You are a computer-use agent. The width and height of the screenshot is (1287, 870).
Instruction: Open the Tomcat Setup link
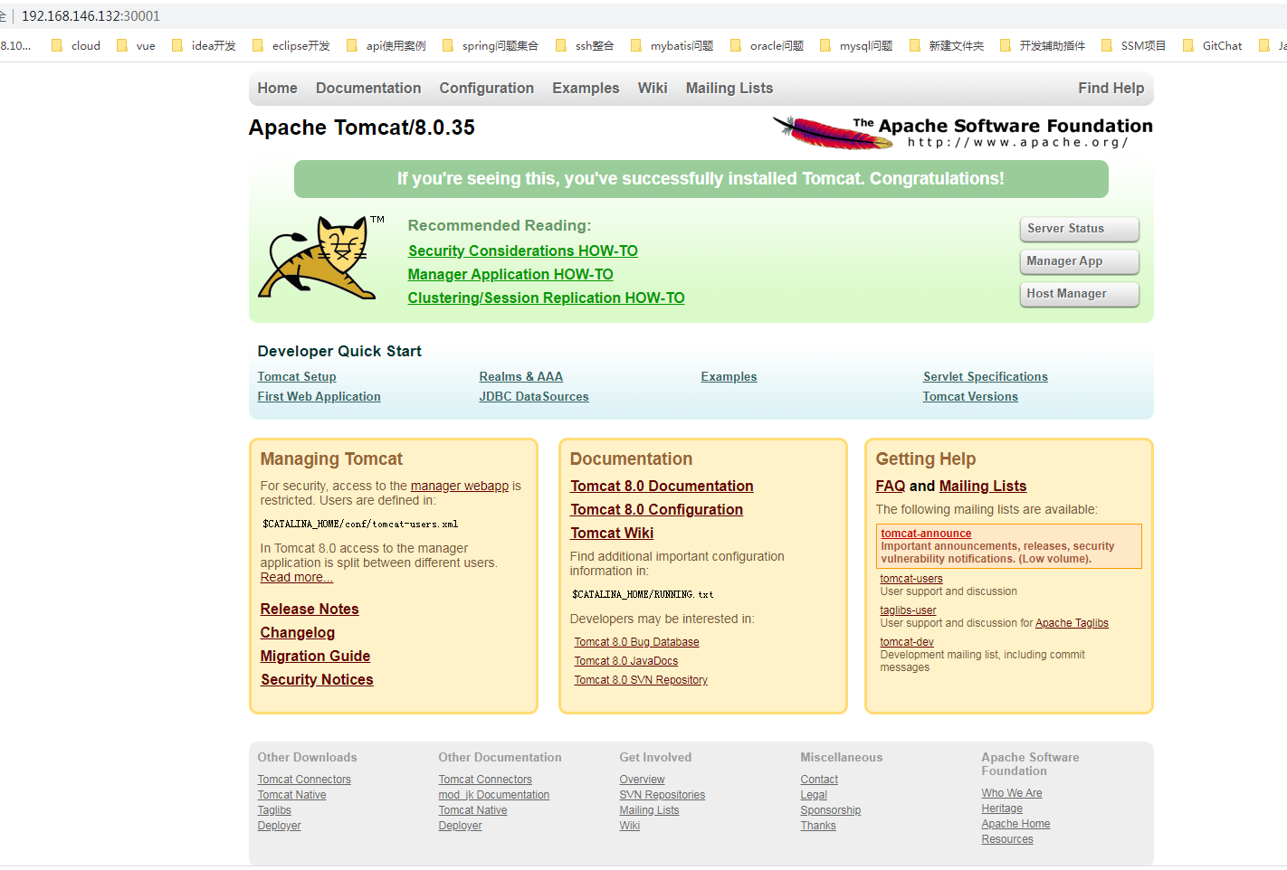pos(297,376)
